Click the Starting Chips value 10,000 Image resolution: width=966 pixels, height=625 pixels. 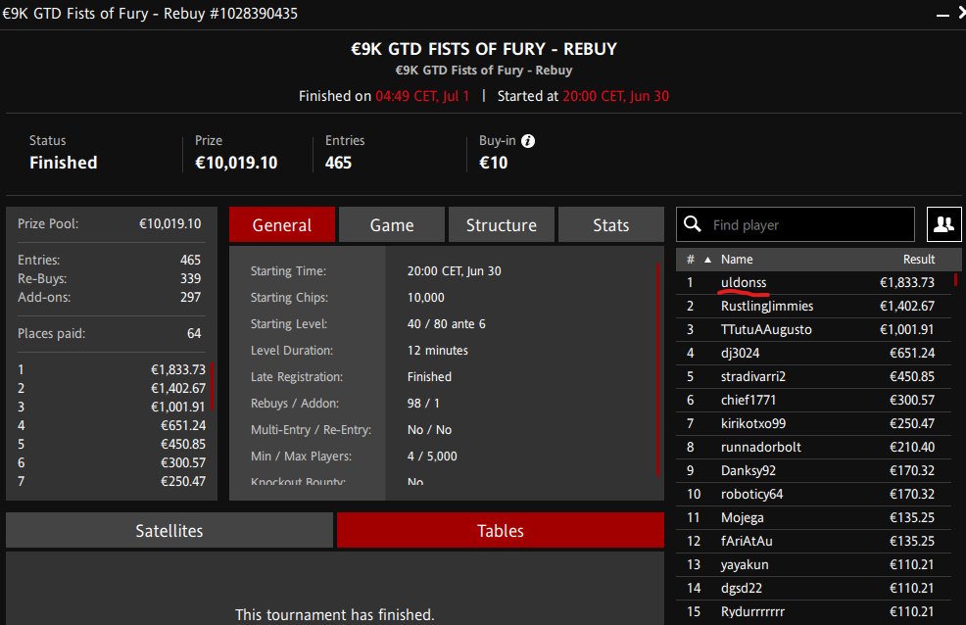point(426,298)
